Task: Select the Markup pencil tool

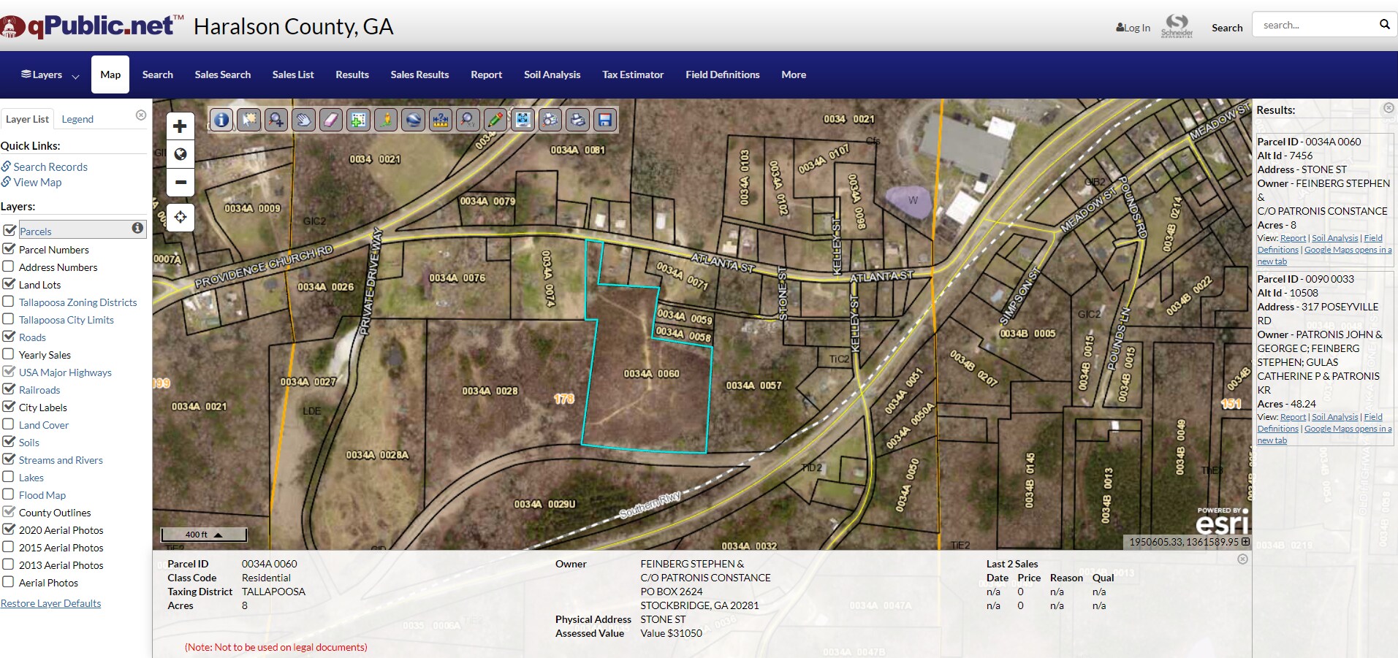Action: [x=495, y=120]
